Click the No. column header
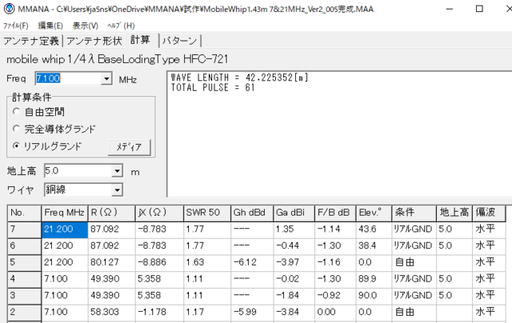The height and width of the screenshot is (323, 512). (25, 213)
